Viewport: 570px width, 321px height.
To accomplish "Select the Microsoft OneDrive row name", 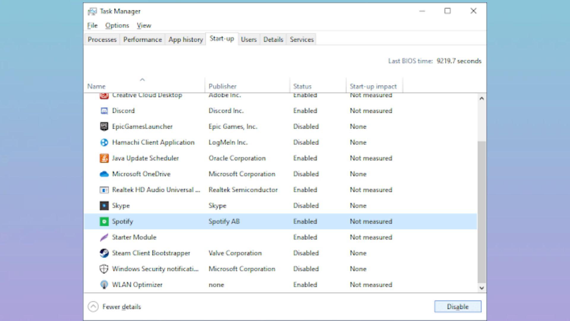I will (141, 174).
